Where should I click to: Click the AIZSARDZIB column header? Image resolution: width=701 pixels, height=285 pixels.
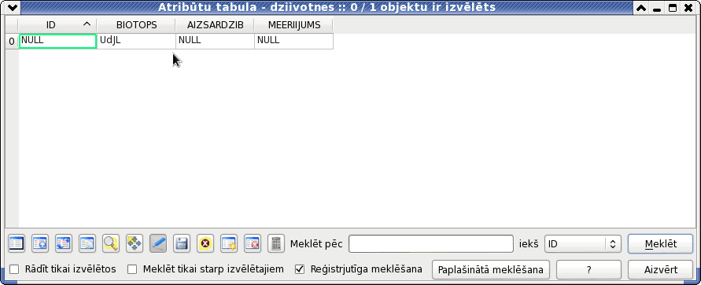pyautogui.click(x=215, y=25)
